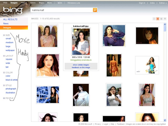Open the Videos tab in top navigation

point(24,3)
